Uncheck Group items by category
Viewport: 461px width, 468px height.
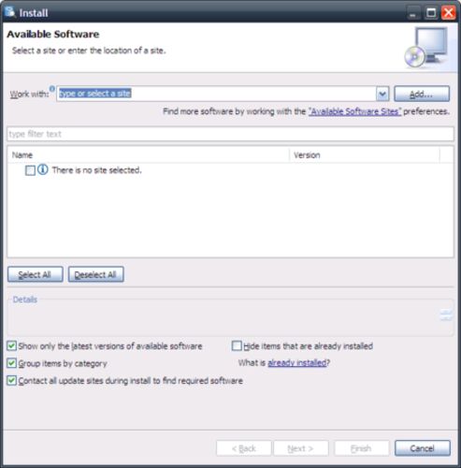click(x=12, y=363)
